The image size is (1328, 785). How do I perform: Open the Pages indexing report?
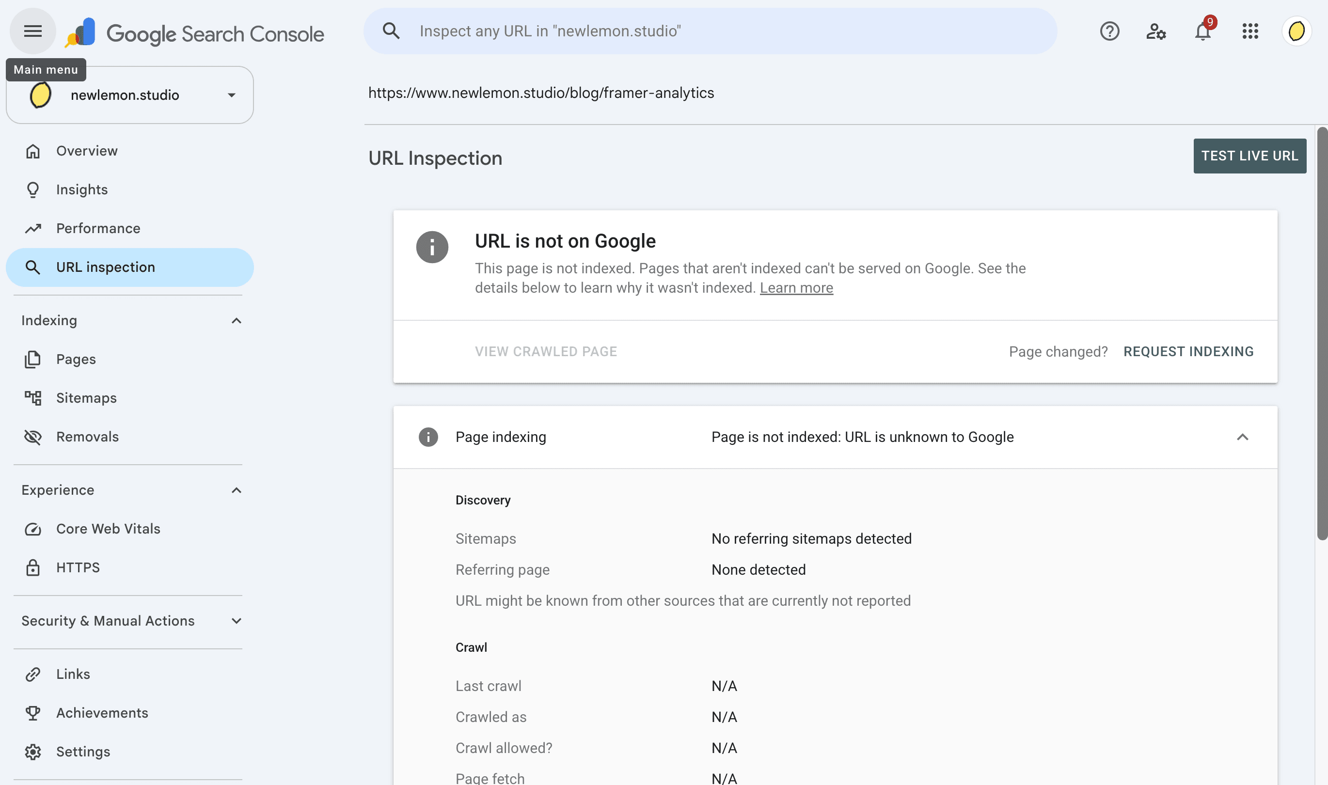click(x=130, y=359)
